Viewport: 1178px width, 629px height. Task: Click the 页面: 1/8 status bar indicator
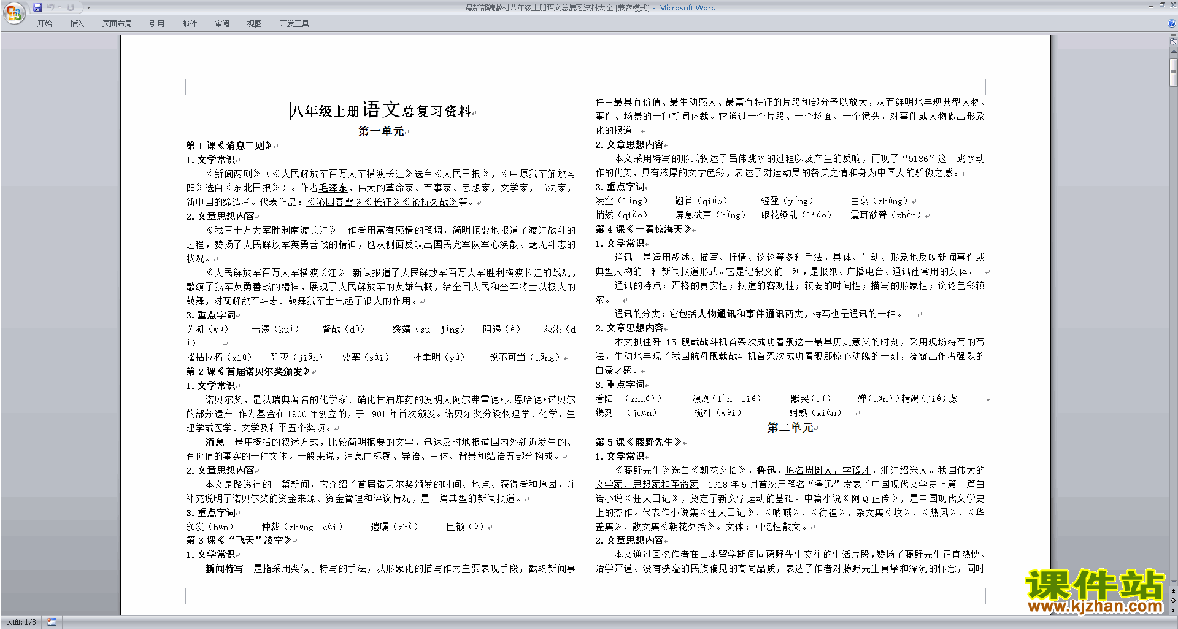click(x=21, y=622)
